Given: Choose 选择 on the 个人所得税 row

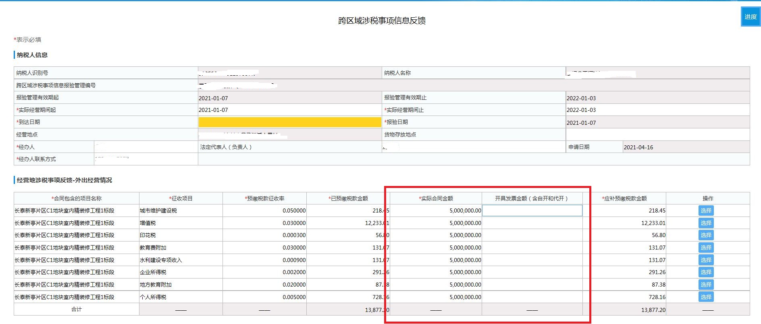Looking at the screenshot, I should tap(706, 297).
